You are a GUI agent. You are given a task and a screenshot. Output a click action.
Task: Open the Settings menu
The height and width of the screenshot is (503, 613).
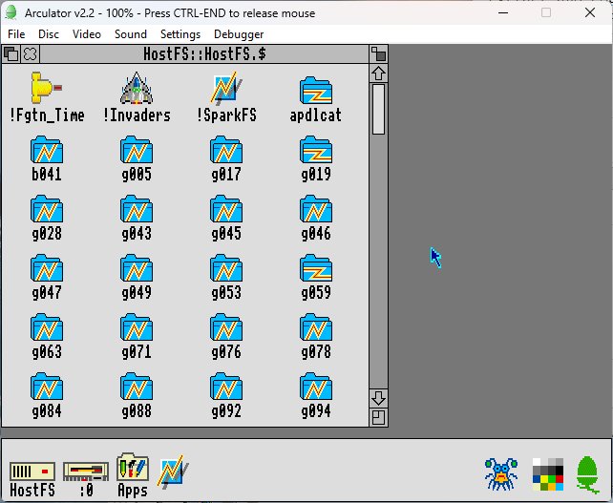click(x=180, y=34)
